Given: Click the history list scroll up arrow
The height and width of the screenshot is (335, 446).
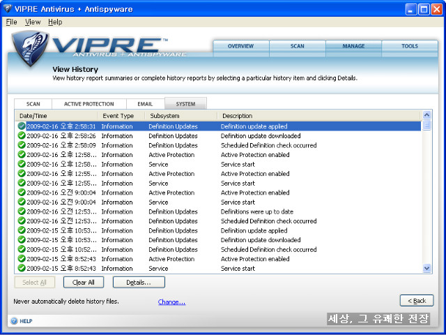Looking at the screenshot, I should point(426,115).
